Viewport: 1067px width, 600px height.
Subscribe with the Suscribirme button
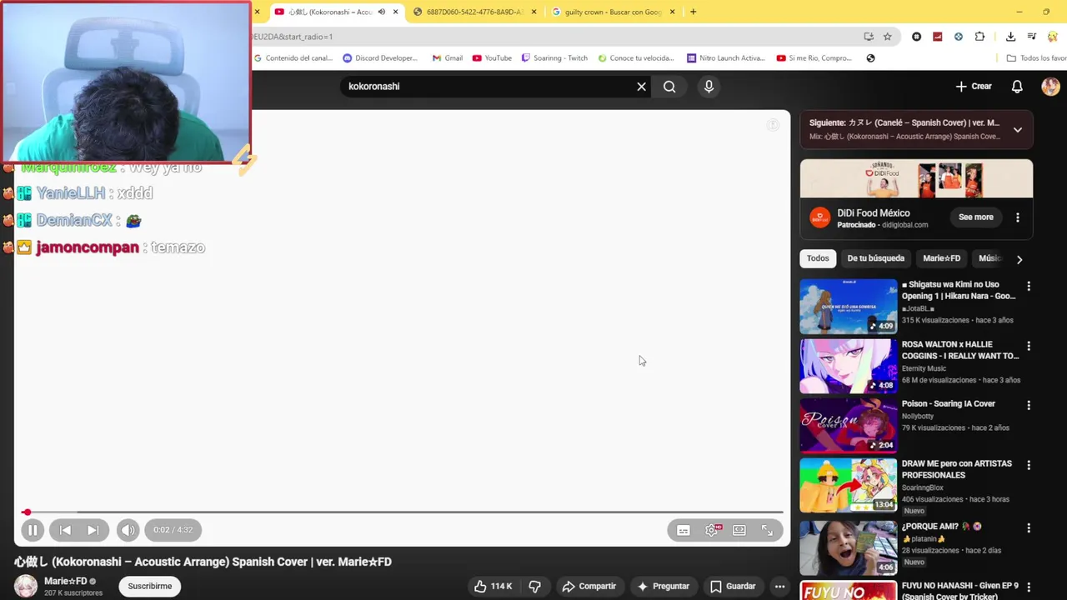pyautogui.click(x=149, y=587)
